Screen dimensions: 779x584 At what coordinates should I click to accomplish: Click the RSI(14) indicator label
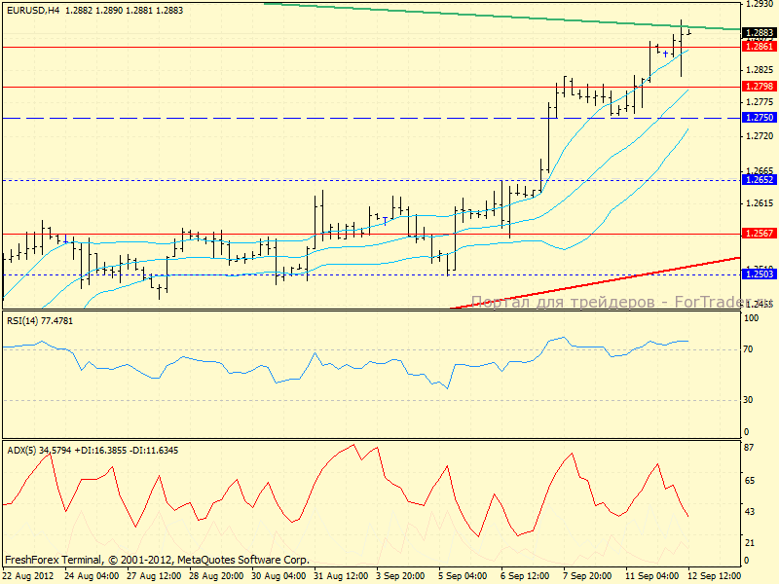(39, 320)
